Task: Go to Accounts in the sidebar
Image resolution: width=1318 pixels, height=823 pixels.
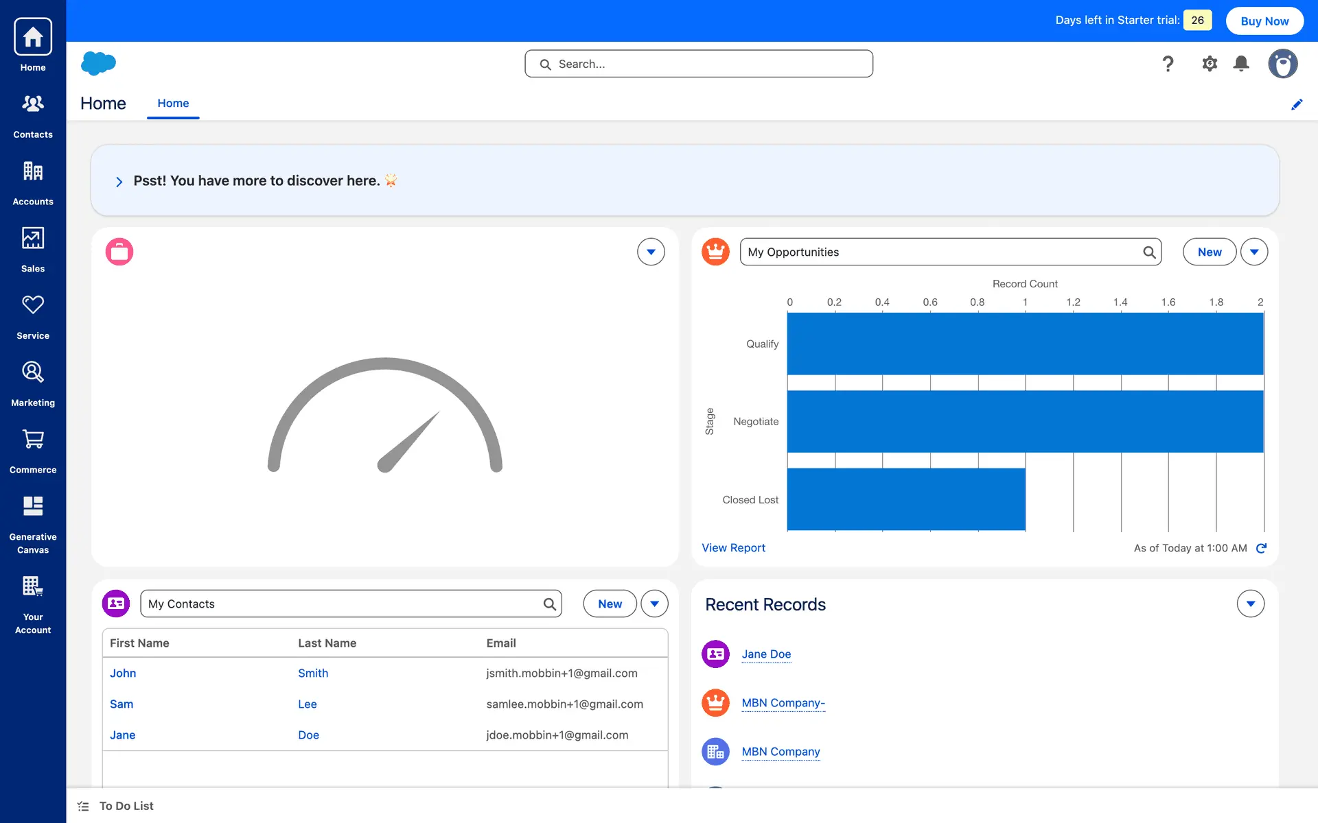Action: [33, 182]
